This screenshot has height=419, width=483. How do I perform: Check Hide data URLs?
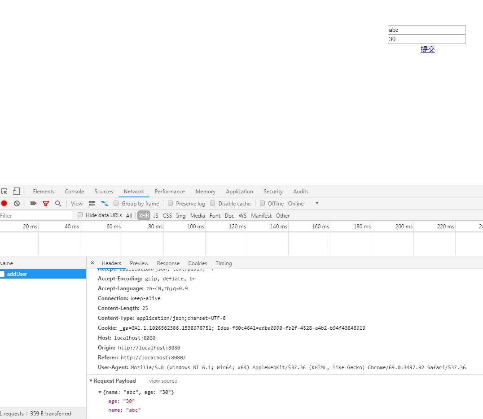point(80,215)
